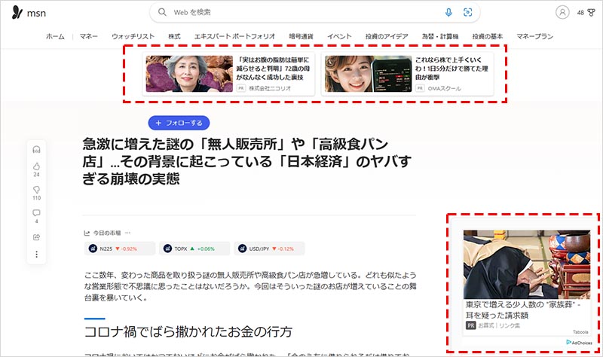The height and width of the screenshot is (357, 603).
Task: Click the user profile avatar icon
Action: click(562, 12)
